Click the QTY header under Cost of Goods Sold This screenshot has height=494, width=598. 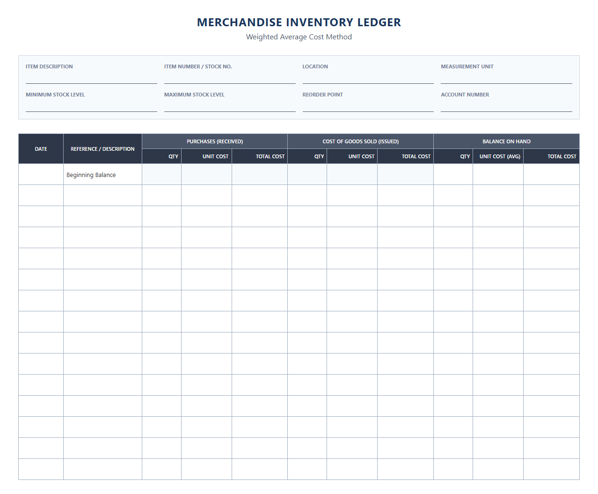(307, 156)
